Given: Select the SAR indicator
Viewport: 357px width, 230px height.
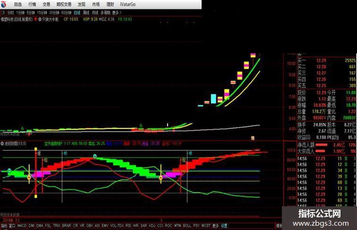Looking at the screenshot, I should (x=144, y=226).
